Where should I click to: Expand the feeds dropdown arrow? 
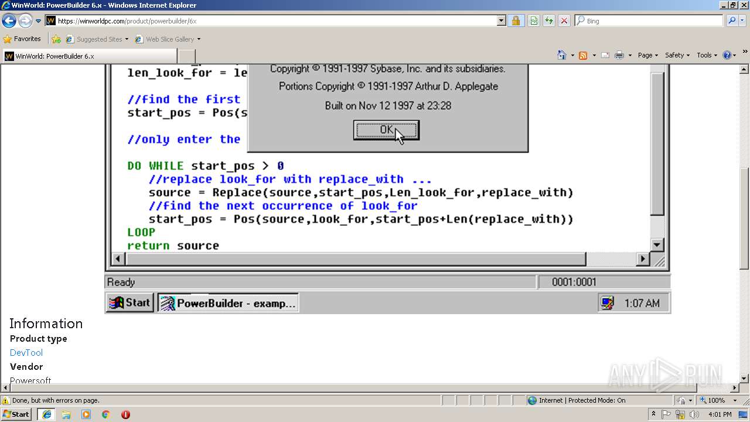pyautogui.click(x=594, y=55)
